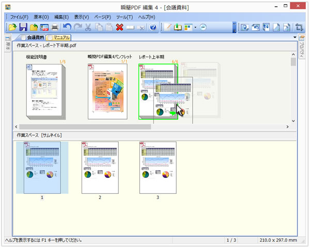Viewport: 310px width, 248px height.
Task: Click the 機能説明書 label text
Action: point(36,57)
